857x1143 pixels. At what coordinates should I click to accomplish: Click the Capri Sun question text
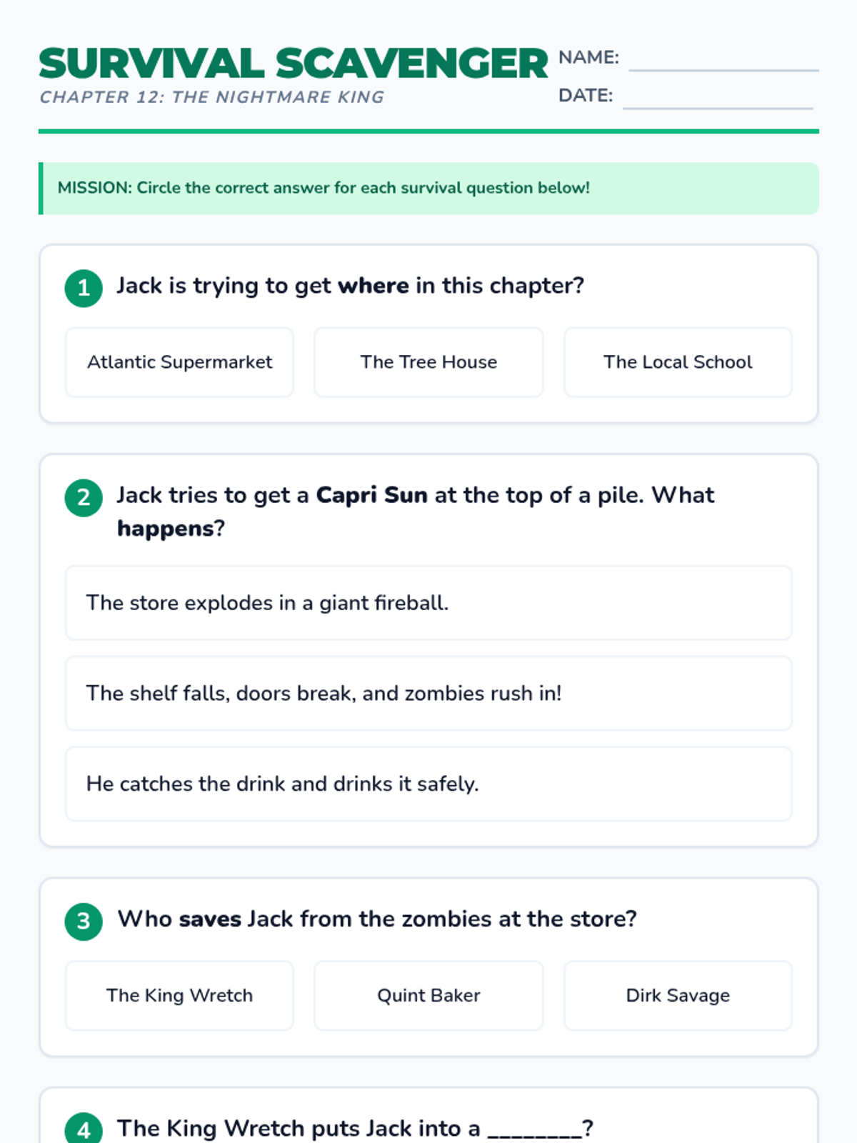click(x=416, y=511)
